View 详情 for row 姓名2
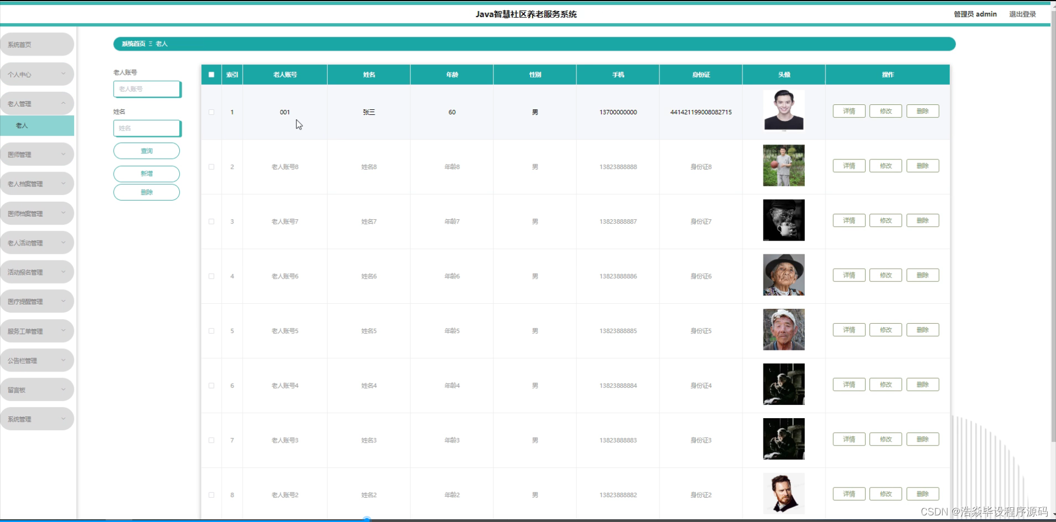This screenshot has width=1056, height=522. [849, 493]
